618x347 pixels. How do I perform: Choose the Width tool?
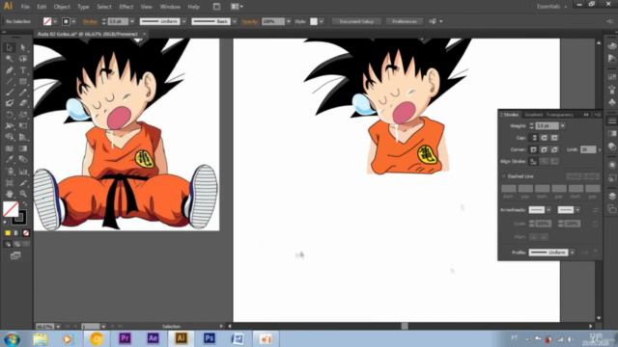[10, 126]
